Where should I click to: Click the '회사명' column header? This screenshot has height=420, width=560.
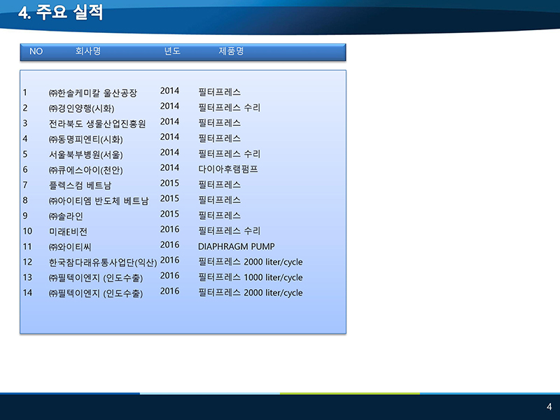[x=88, y=51]
